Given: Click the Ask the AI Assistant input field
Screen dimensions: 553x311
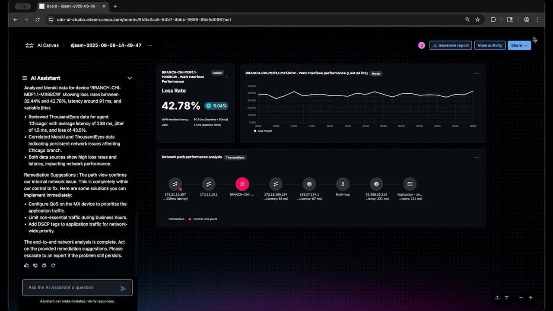Looking at the screenshot, I should coord(71,288).
